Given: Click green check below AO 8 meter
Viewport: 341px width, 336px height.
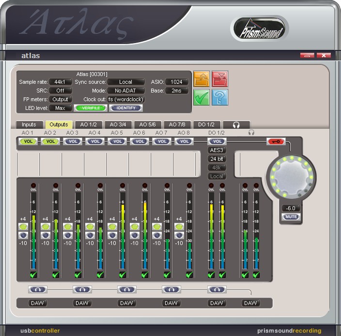Looking at the screenshot, I should coord(189,275).
